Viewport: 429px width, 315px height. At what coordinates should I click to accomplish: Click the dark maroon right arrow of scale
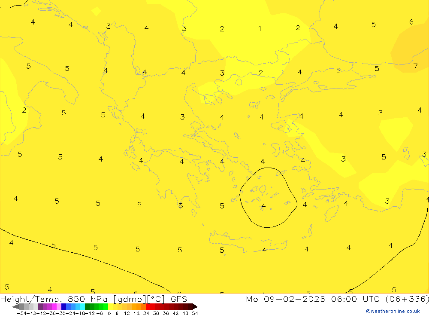[x=195, y=307]
